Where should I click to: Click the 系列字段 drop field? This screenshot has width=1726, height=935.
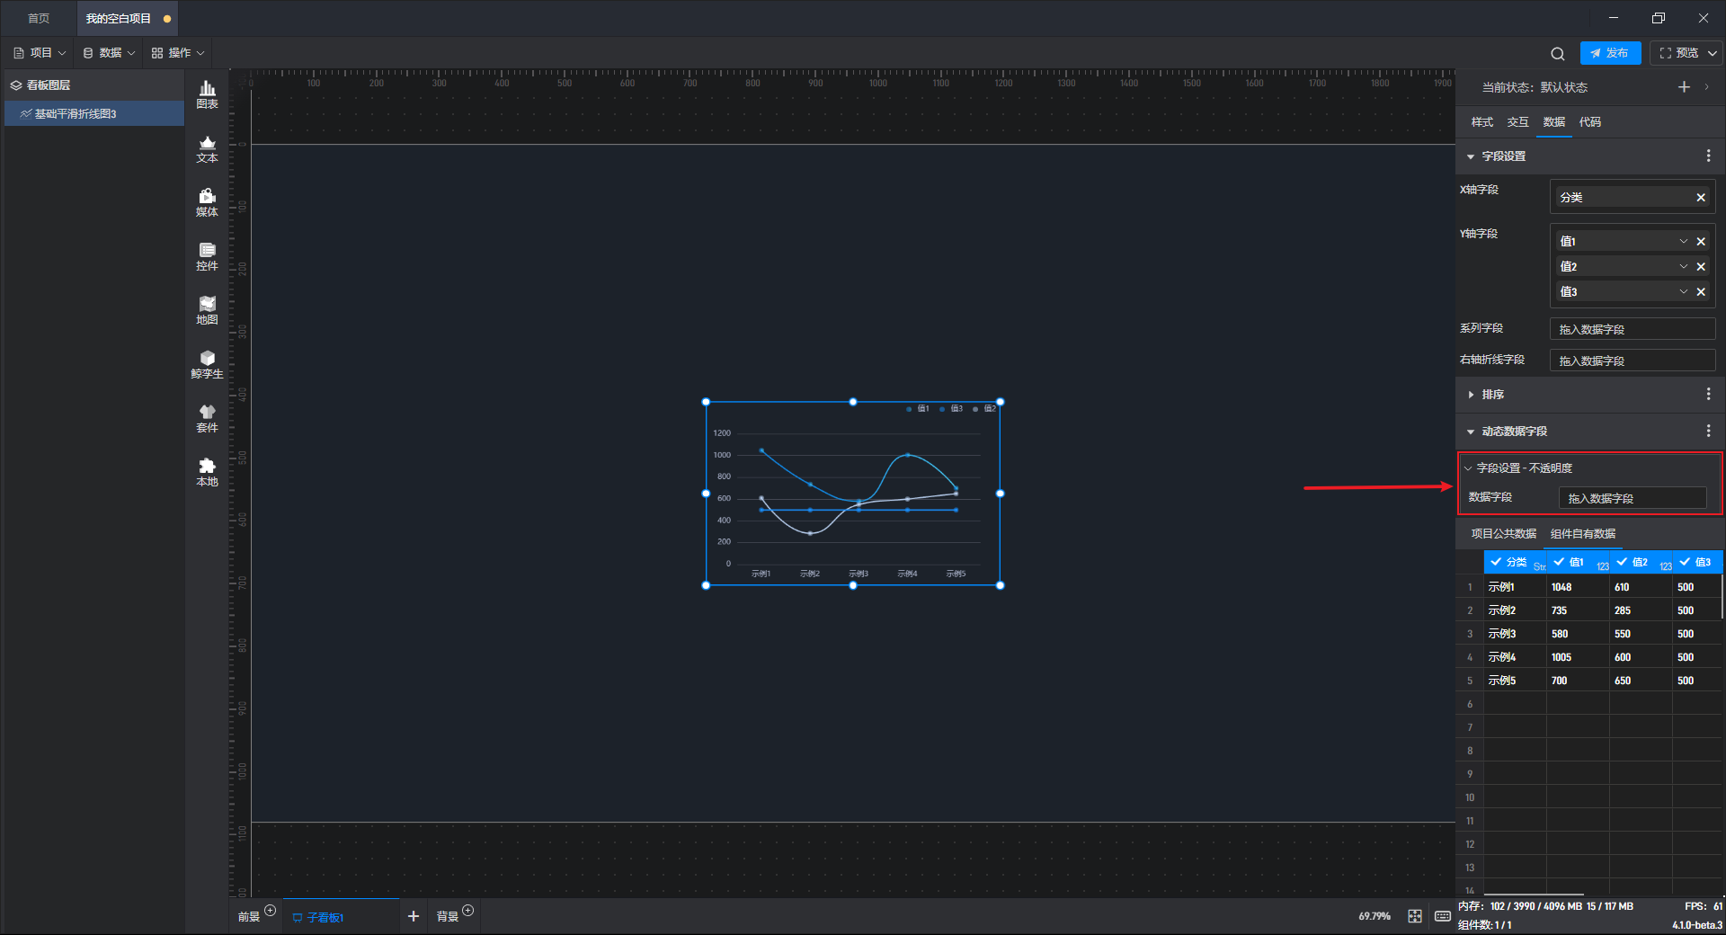(x=1632, y=330)
